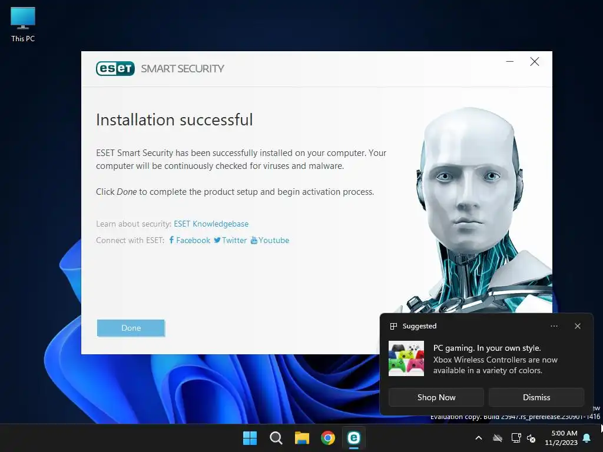
Task: Click Shop Now in Suggested notification
Action: pyautogui.click(x=436, y=397)
